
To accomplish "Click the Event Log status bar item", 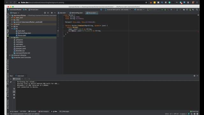I will [194, 111].
